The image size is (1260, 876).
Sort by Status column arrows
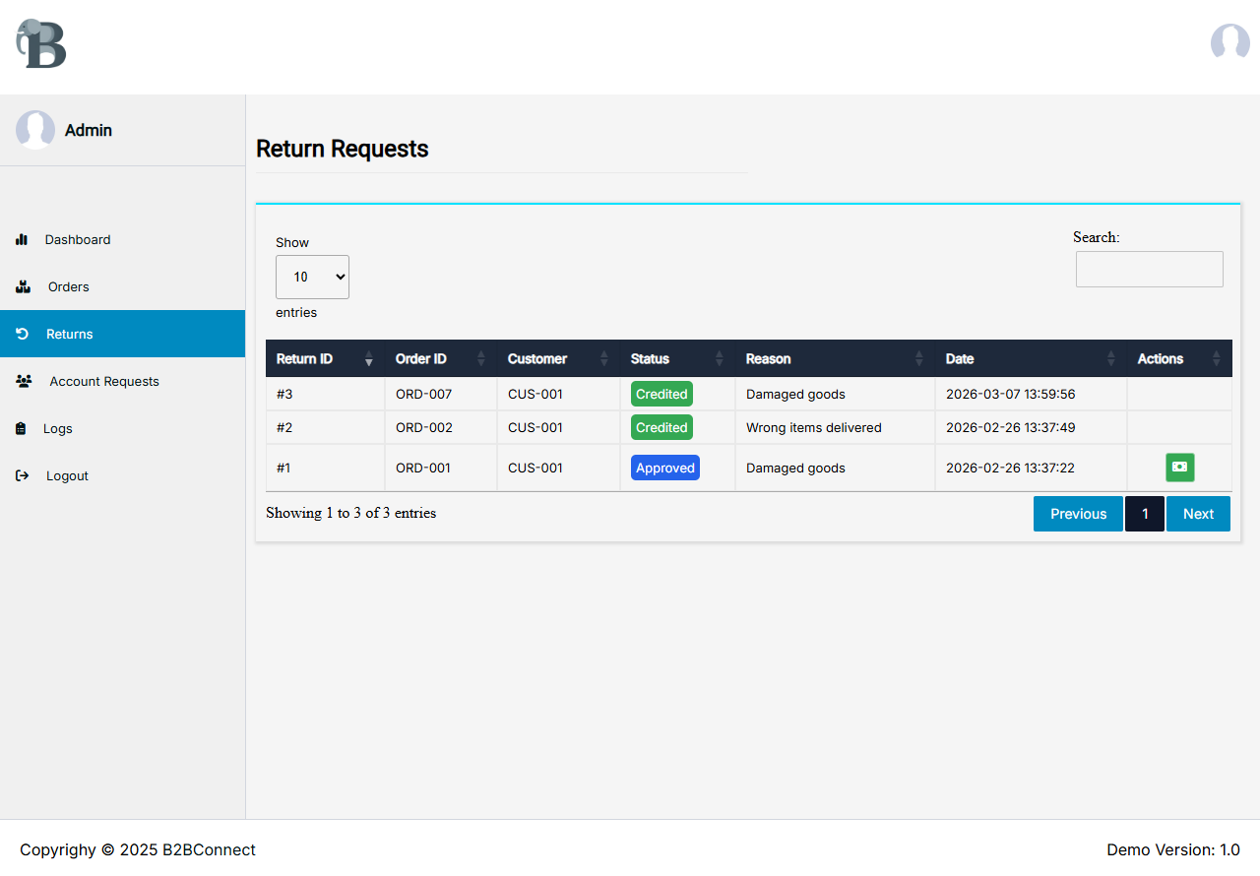point(720,358)
